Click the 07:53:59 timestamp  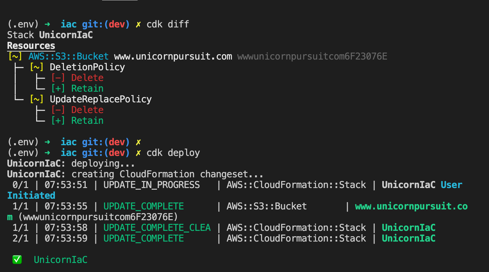click(66, 239)
